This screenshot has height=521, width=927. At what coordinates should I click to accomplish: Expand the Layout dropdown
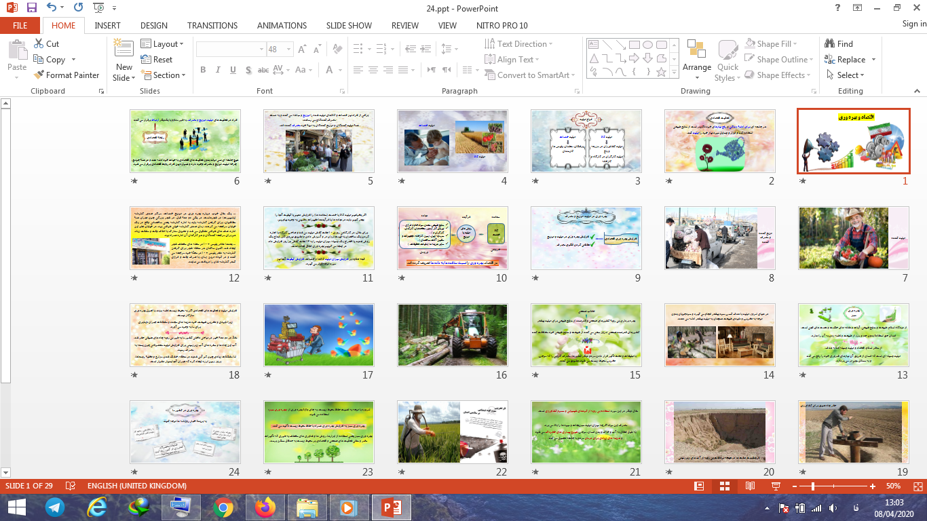click(x=162, y=44)
